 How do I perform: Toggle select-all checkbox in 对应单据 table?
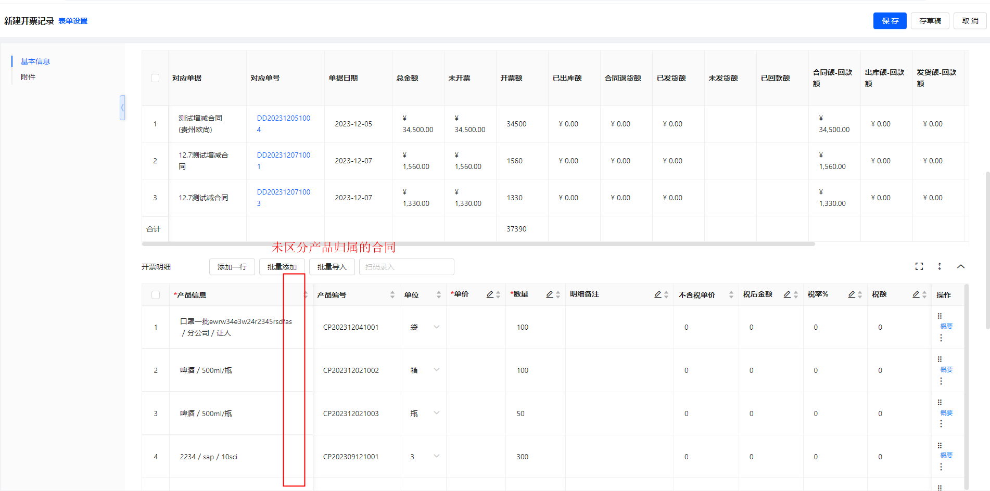tap(155, 78)
